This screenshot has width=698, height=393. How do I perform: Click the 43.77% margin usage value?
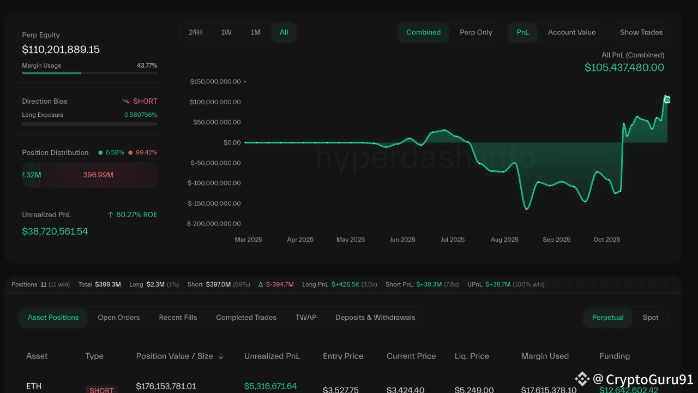pos(147,65)
